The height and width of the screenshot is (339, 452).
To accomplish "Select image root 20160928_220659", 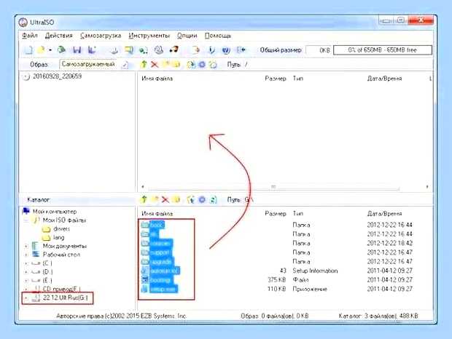I will 57,76.
